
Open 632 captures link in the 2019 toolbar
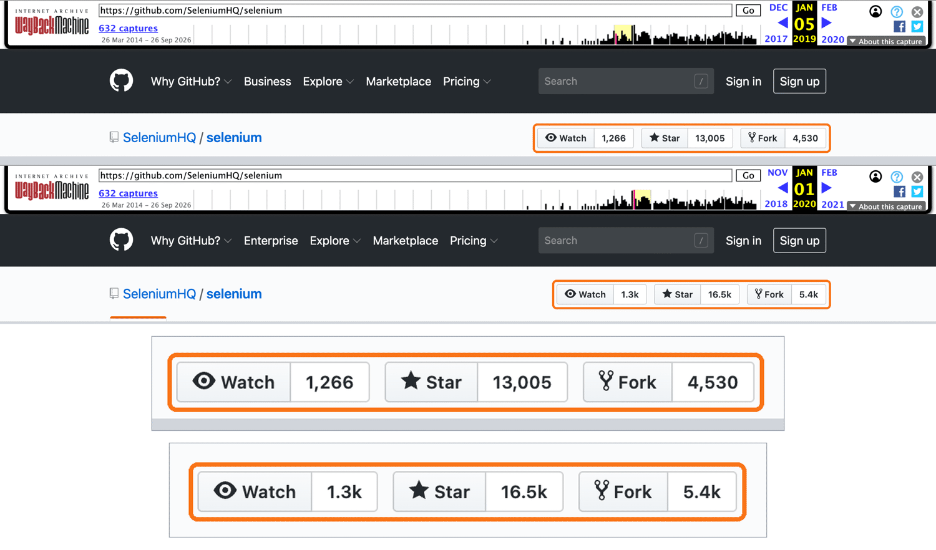click(x=128, y=28)
